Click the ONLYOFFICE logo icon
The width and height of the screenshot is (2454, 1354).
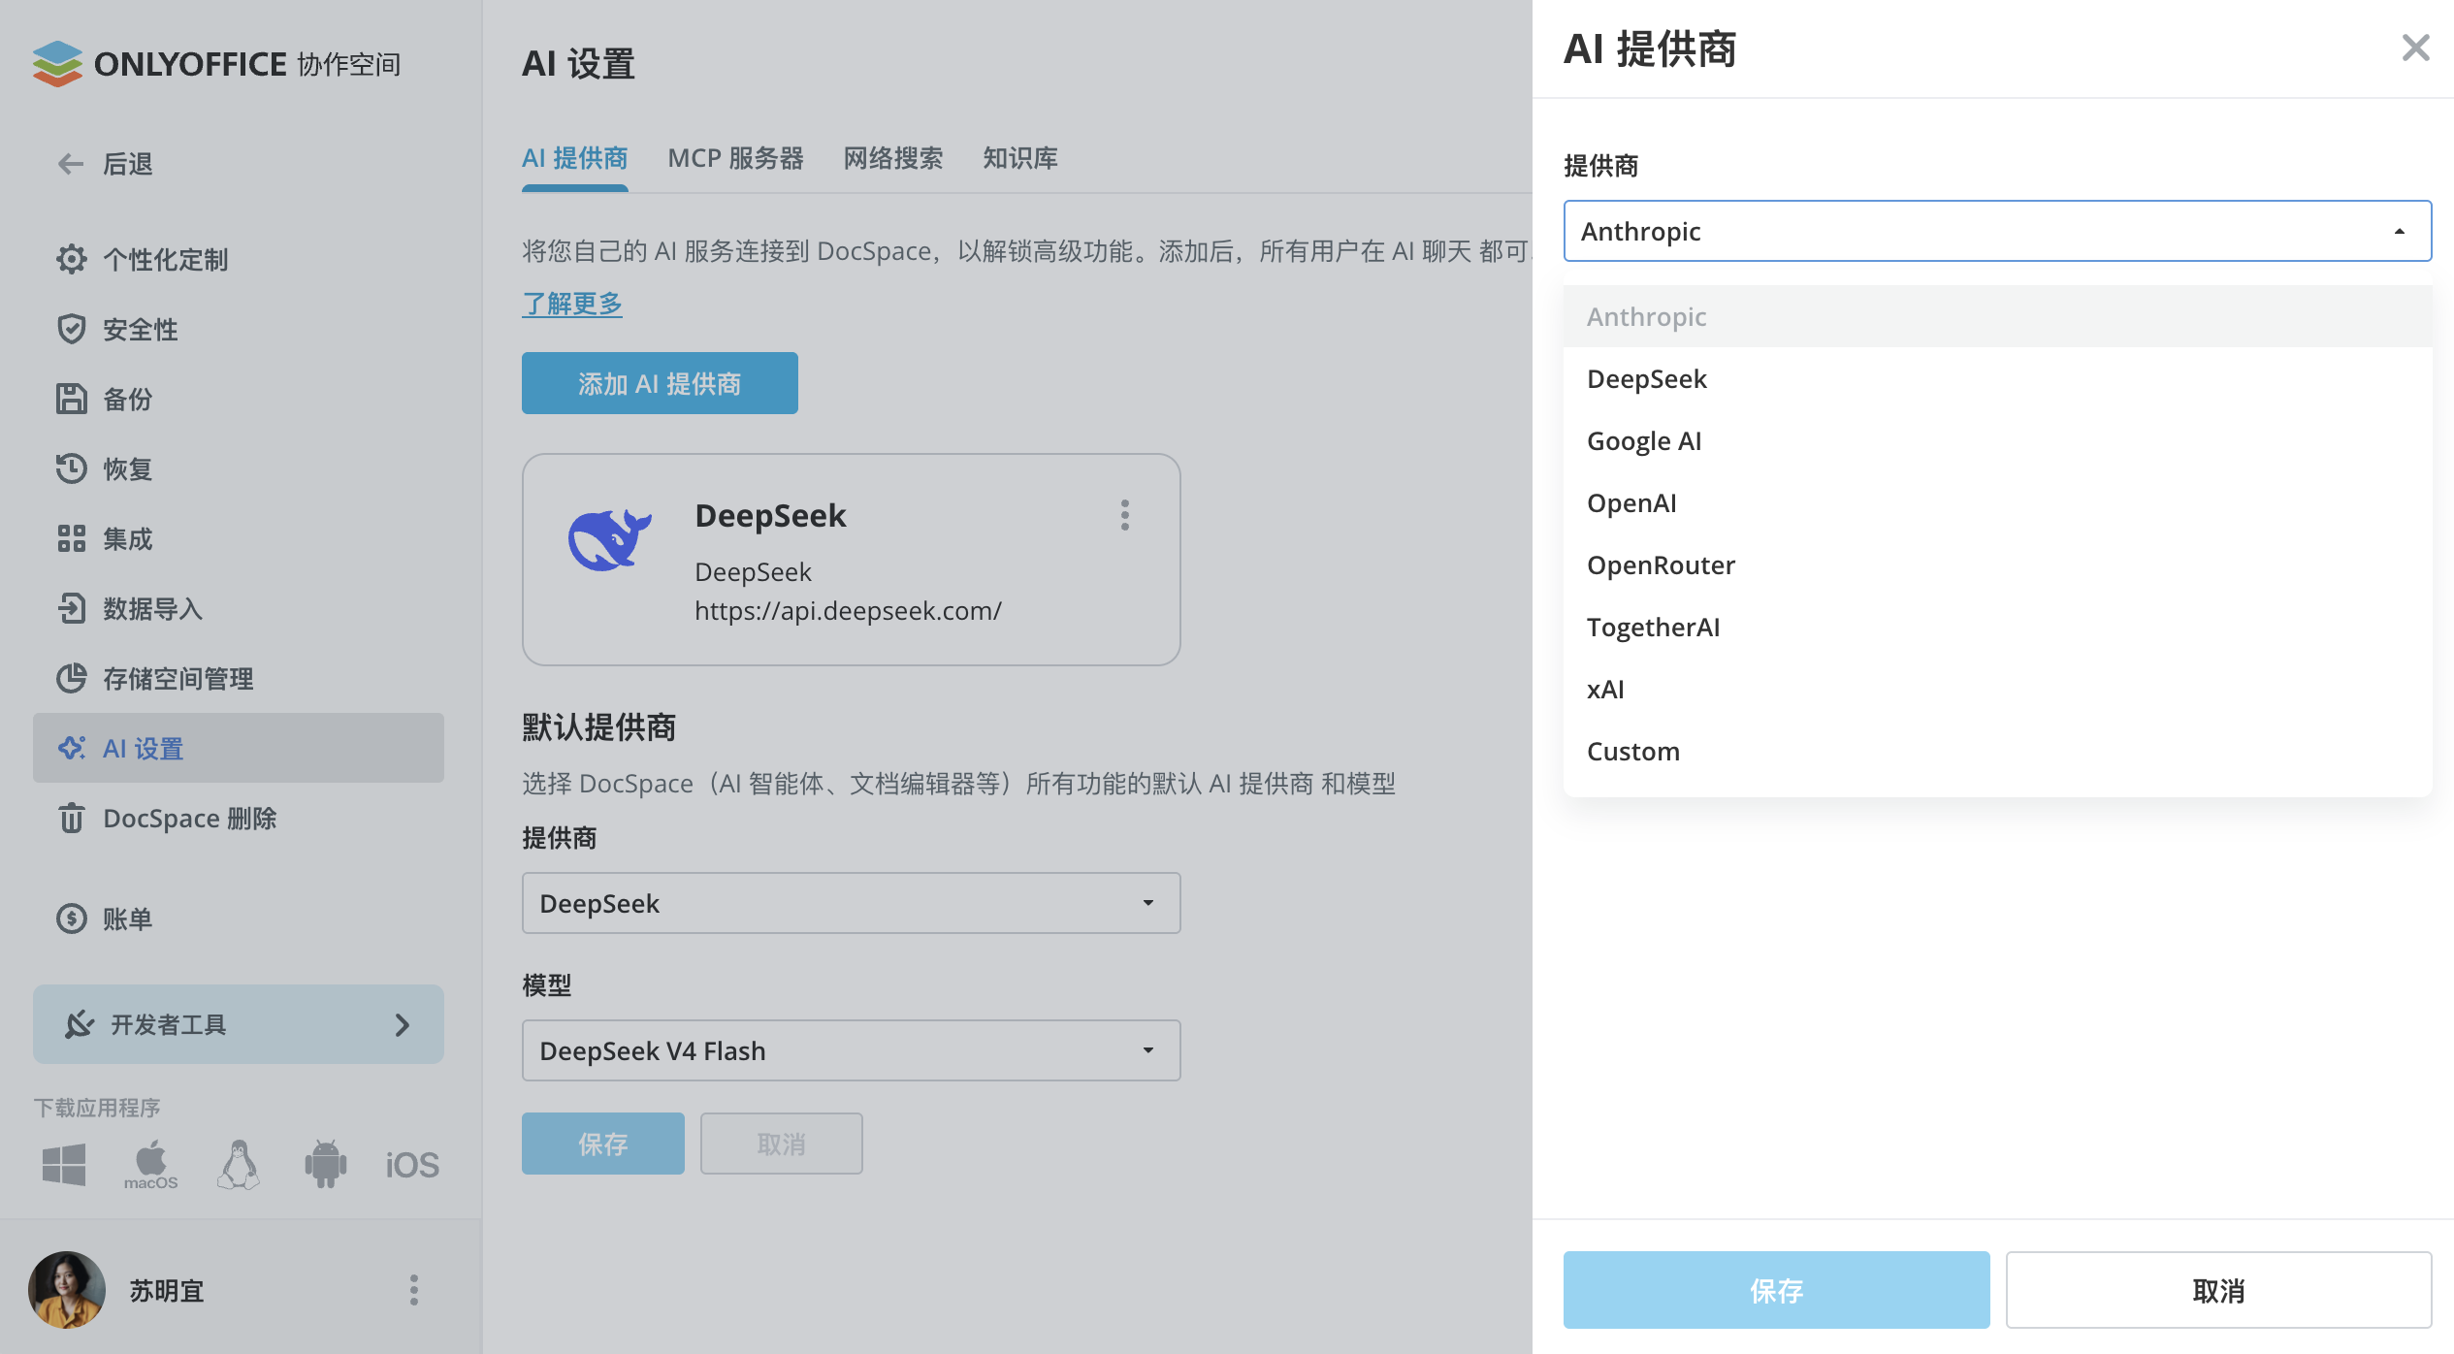pyautogui.click(x=57, y=64)
